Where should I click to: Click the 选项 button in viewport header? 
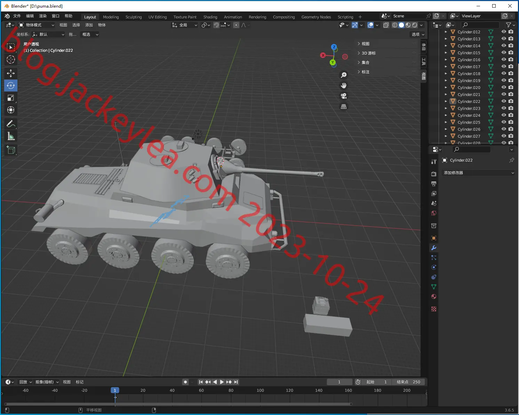click(x=418, y=34)
